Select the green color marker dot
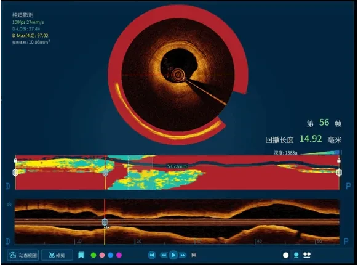The width and height of the screenshot is (358, 265). pos(93,255)
